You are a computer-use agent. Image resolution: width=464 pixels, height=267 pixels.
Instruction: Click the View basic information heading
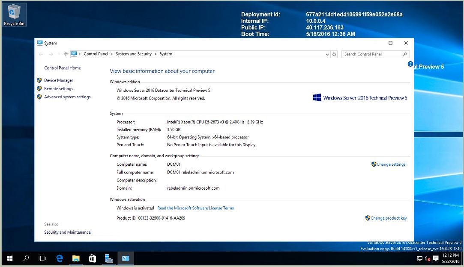(162, 71)
